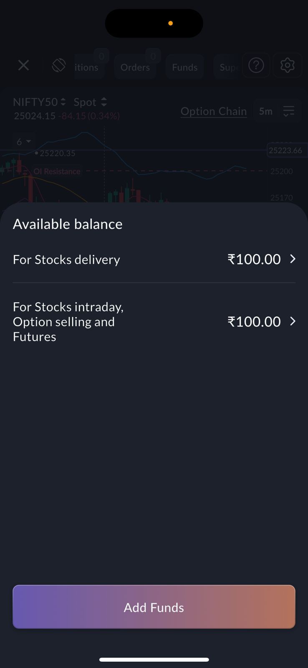
Task: Open the Option Chain link
Action: point(213,111)
